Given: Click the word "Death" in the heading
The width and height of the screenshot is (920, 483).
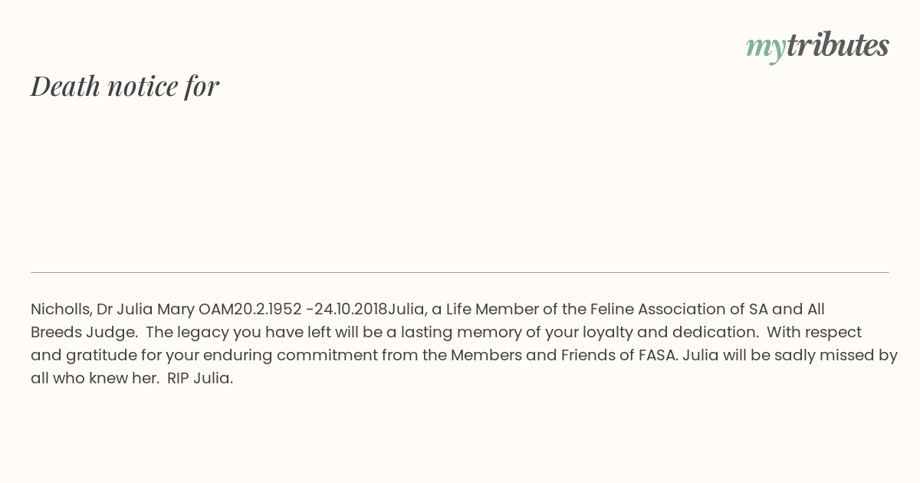Looking at the screenshot, I should point(66,86).
